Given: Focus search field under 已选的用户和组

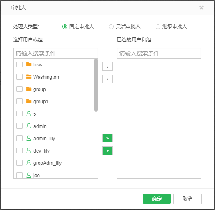Looking at the screenshot, I should pos(159,53).
